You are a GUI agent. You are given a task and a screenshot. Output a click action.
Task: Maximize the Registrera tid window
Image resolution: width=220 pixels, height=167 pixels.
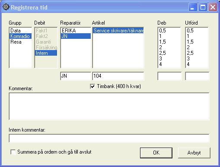pos(203,7)
